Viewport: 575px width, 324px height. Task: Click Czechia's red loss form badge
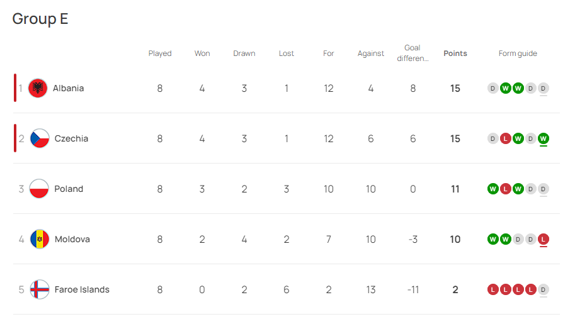pyautogui.click(x=506, y=139)
